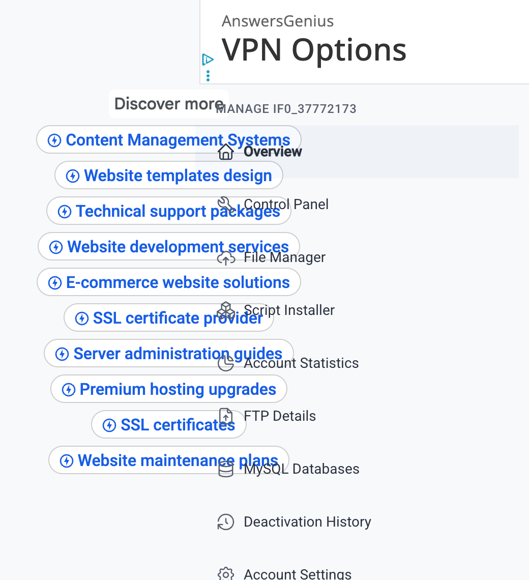Open the ad options three-dot menu
This screenshot has height=580, width=529.
[208, 76]
